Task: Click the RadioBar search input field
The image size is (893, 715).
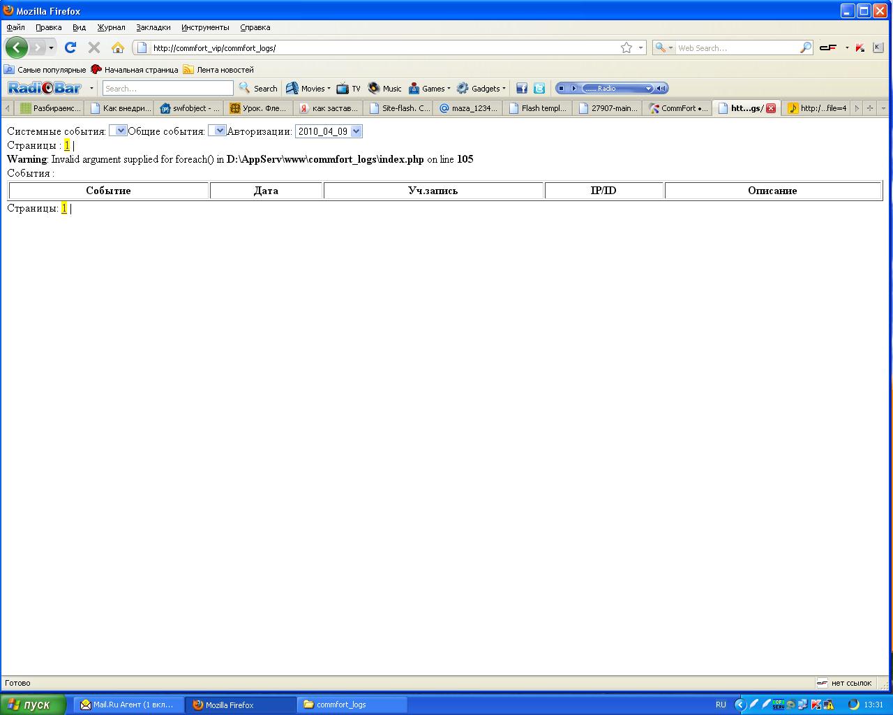Action: point(167,89)
